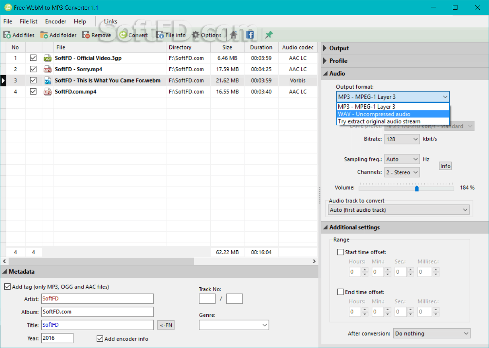Sort list by the Size column header

pyautogui.click(x=227, y=47)
